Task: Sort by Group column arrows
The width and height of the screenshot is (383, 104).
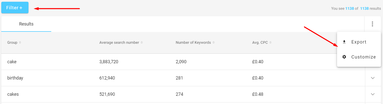Action: pyautogui.click(x=20, y=42)
